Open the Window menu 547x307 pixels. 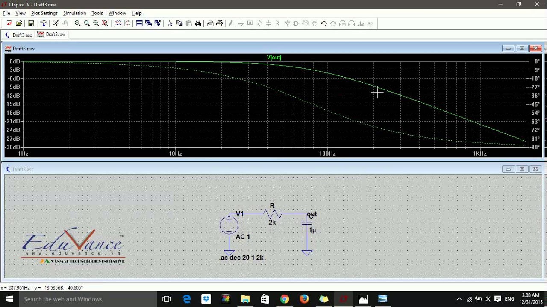point(117,13)
